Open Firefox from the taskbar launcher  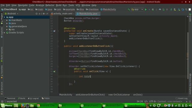[x=23, y=105]
